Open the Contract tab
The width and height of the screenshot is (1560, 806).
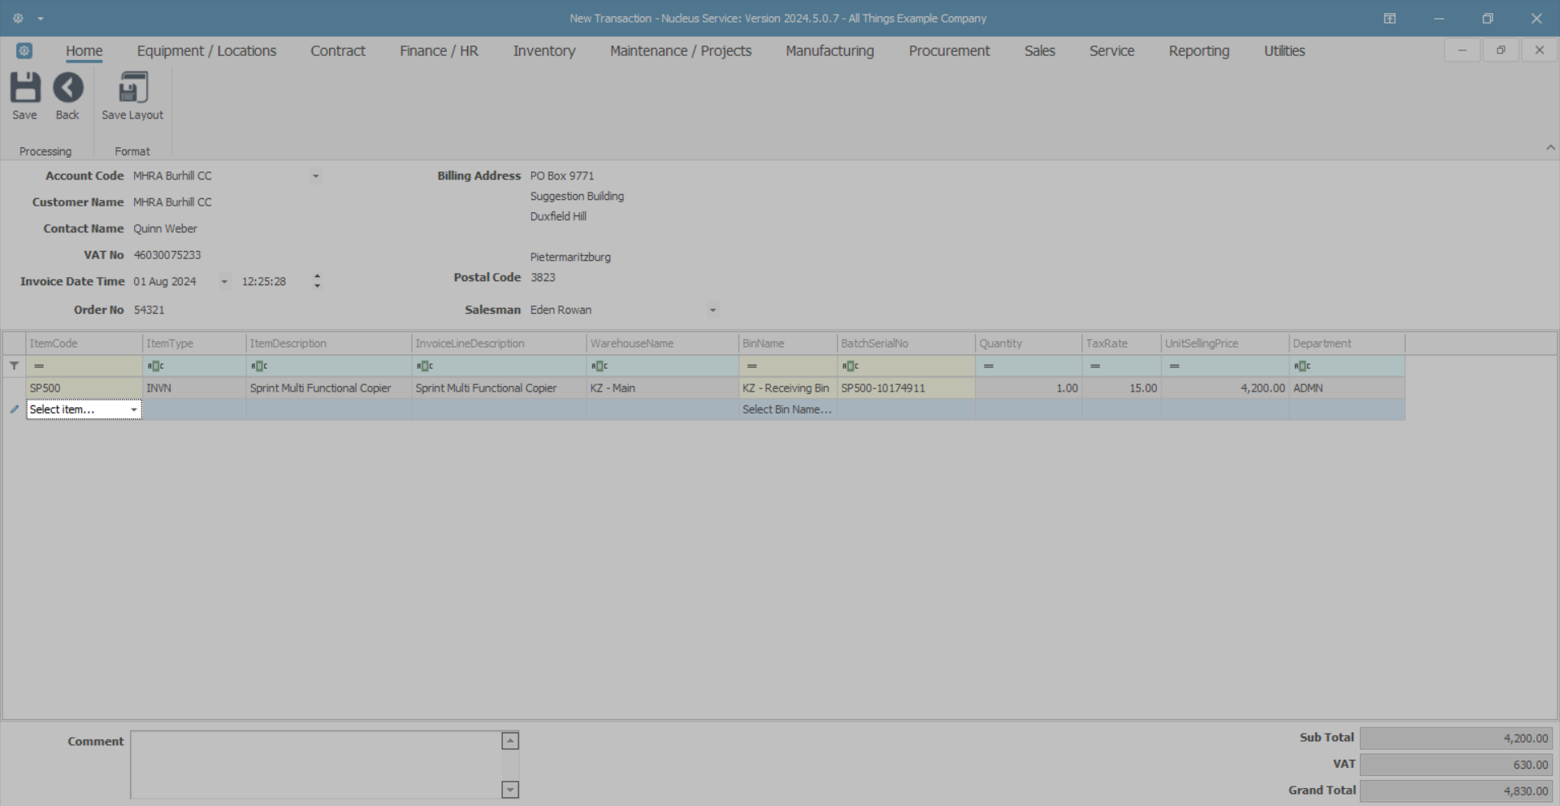pyautogui.click(x=338, y=50)
